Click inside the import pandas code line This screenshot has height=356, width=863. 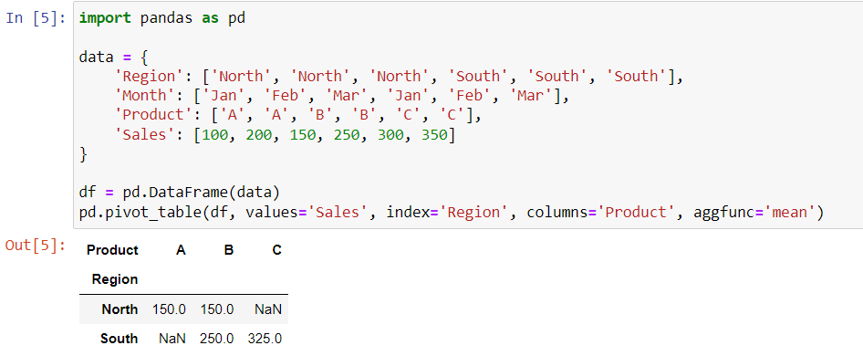[x=161, y=18]
